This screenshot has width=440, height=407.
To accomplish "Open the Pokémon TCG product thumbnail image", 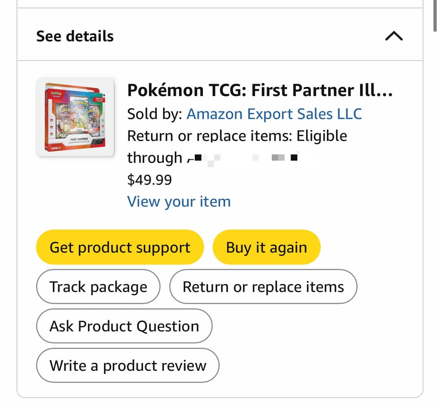I will click(75, 117).
